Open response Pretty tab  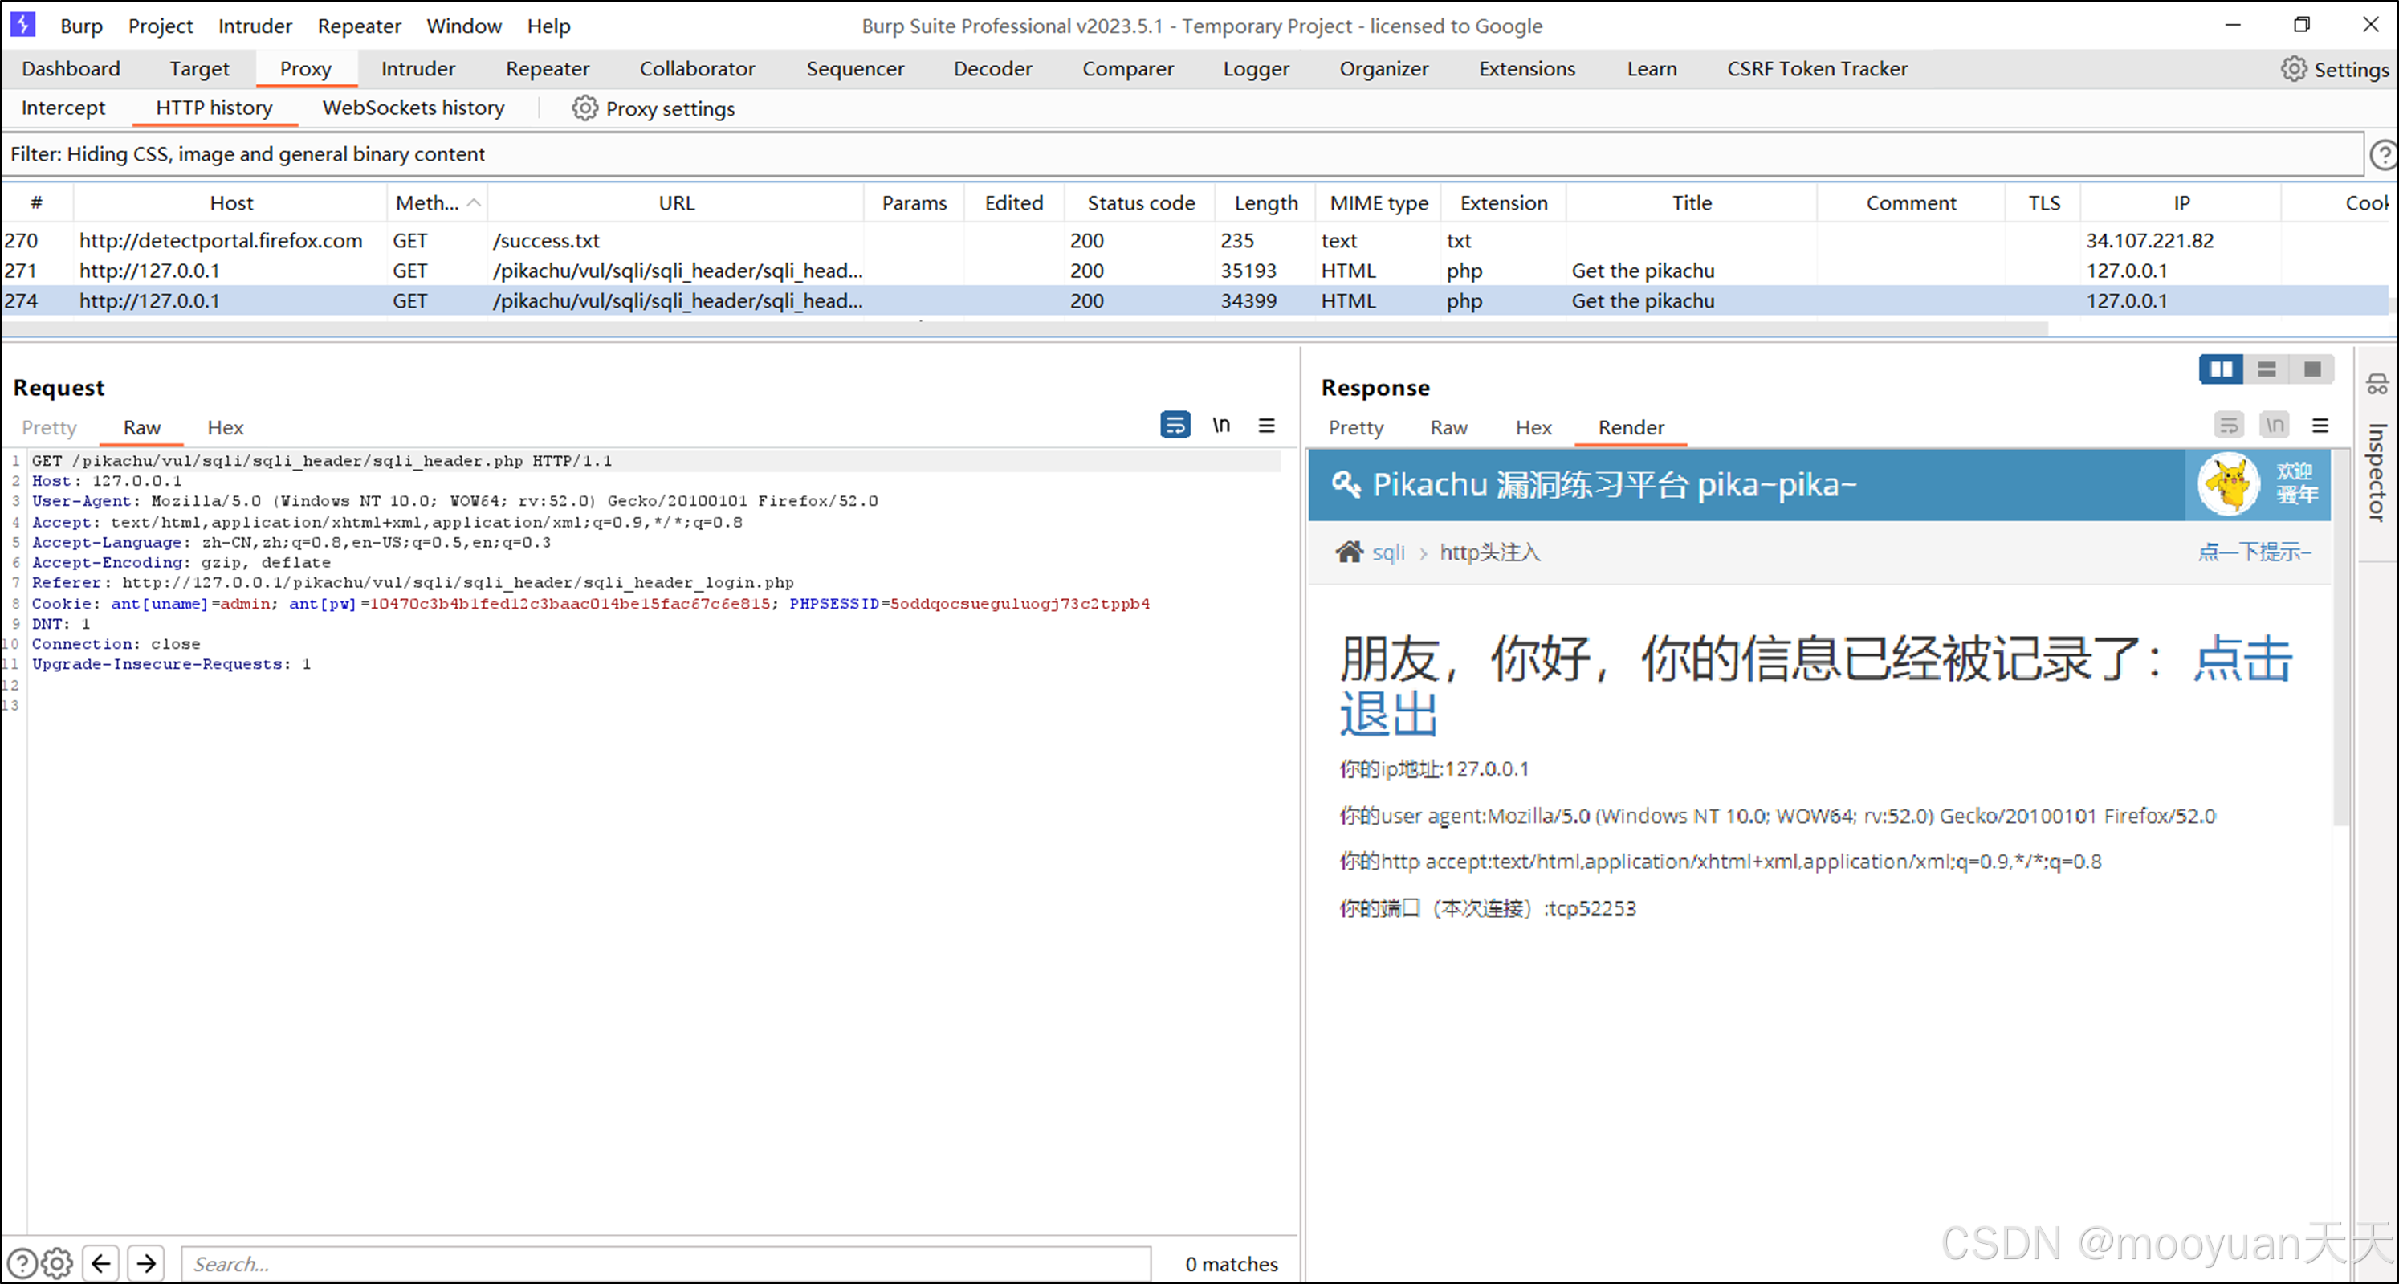(x=1355, y=427)
